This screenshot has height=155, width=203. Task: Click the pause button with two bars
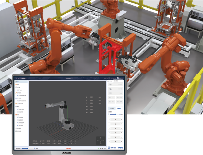[119, 97]
